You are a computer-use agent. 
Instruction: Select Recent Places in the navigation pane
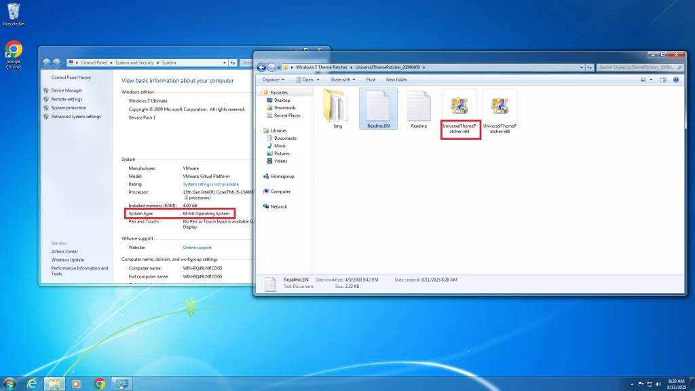point(287,115)
